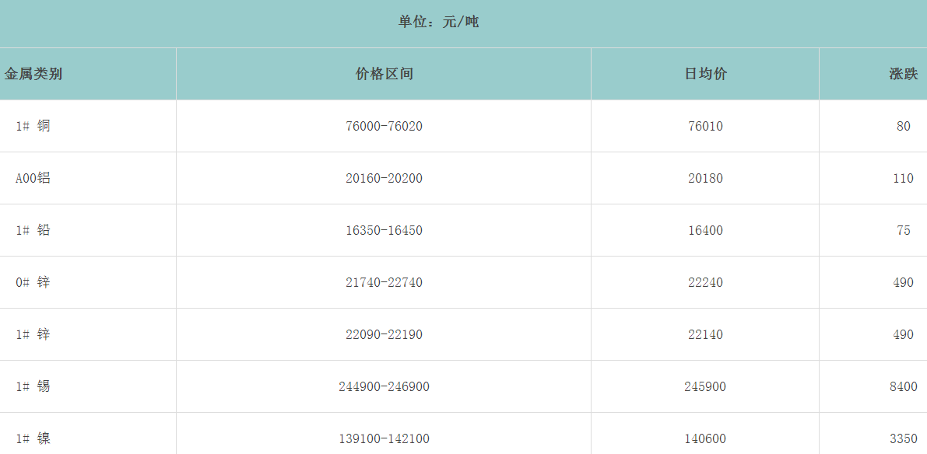Screen dimensions: 927x454
Task: Click nickel change value 3350
Action: pyautogui.click(x=903, y=438)
